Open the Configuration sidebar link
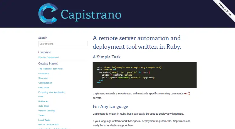This screenshot has height=129, width=235. [45, 83]
